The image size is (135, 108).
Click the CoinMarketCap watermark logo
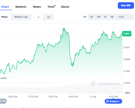point(93,84)
